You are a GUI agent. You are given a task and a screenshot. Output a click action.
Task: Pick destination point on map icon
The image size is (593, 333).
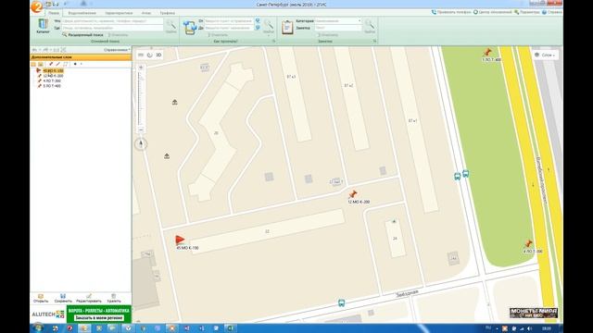coord(258,28)
